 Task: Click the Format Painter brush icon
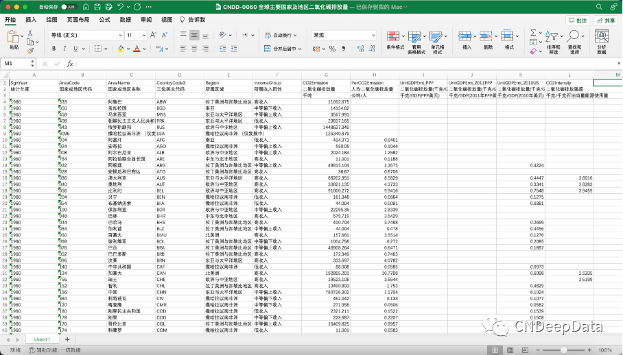[30, 51]
